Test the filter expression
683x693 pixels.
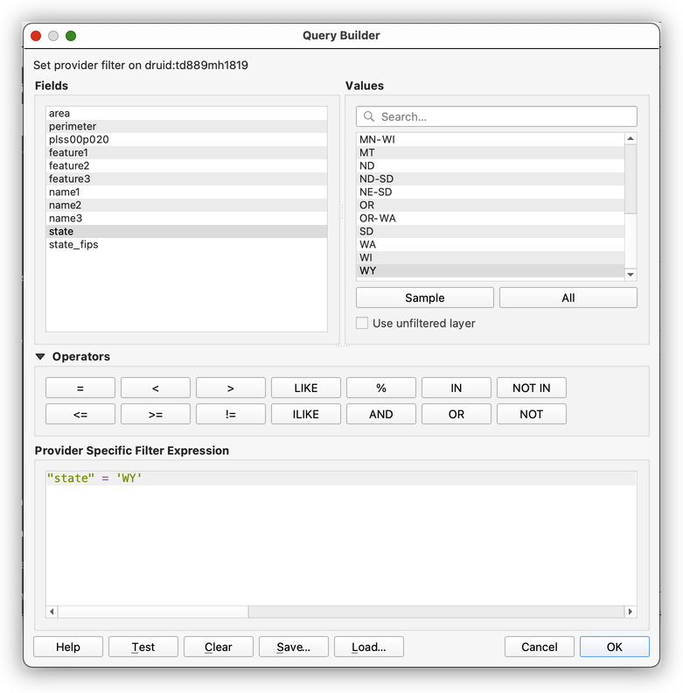(143, 647)
